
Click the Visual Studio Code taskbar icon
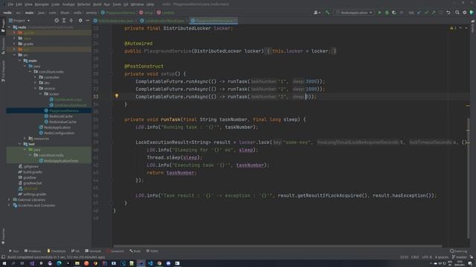(x=150, y=263)
